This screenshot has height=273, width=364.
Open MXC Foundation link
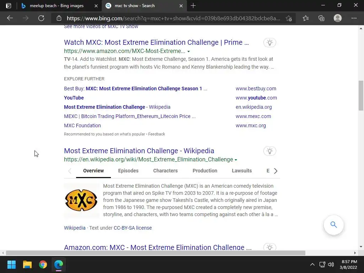pos(82,125)
